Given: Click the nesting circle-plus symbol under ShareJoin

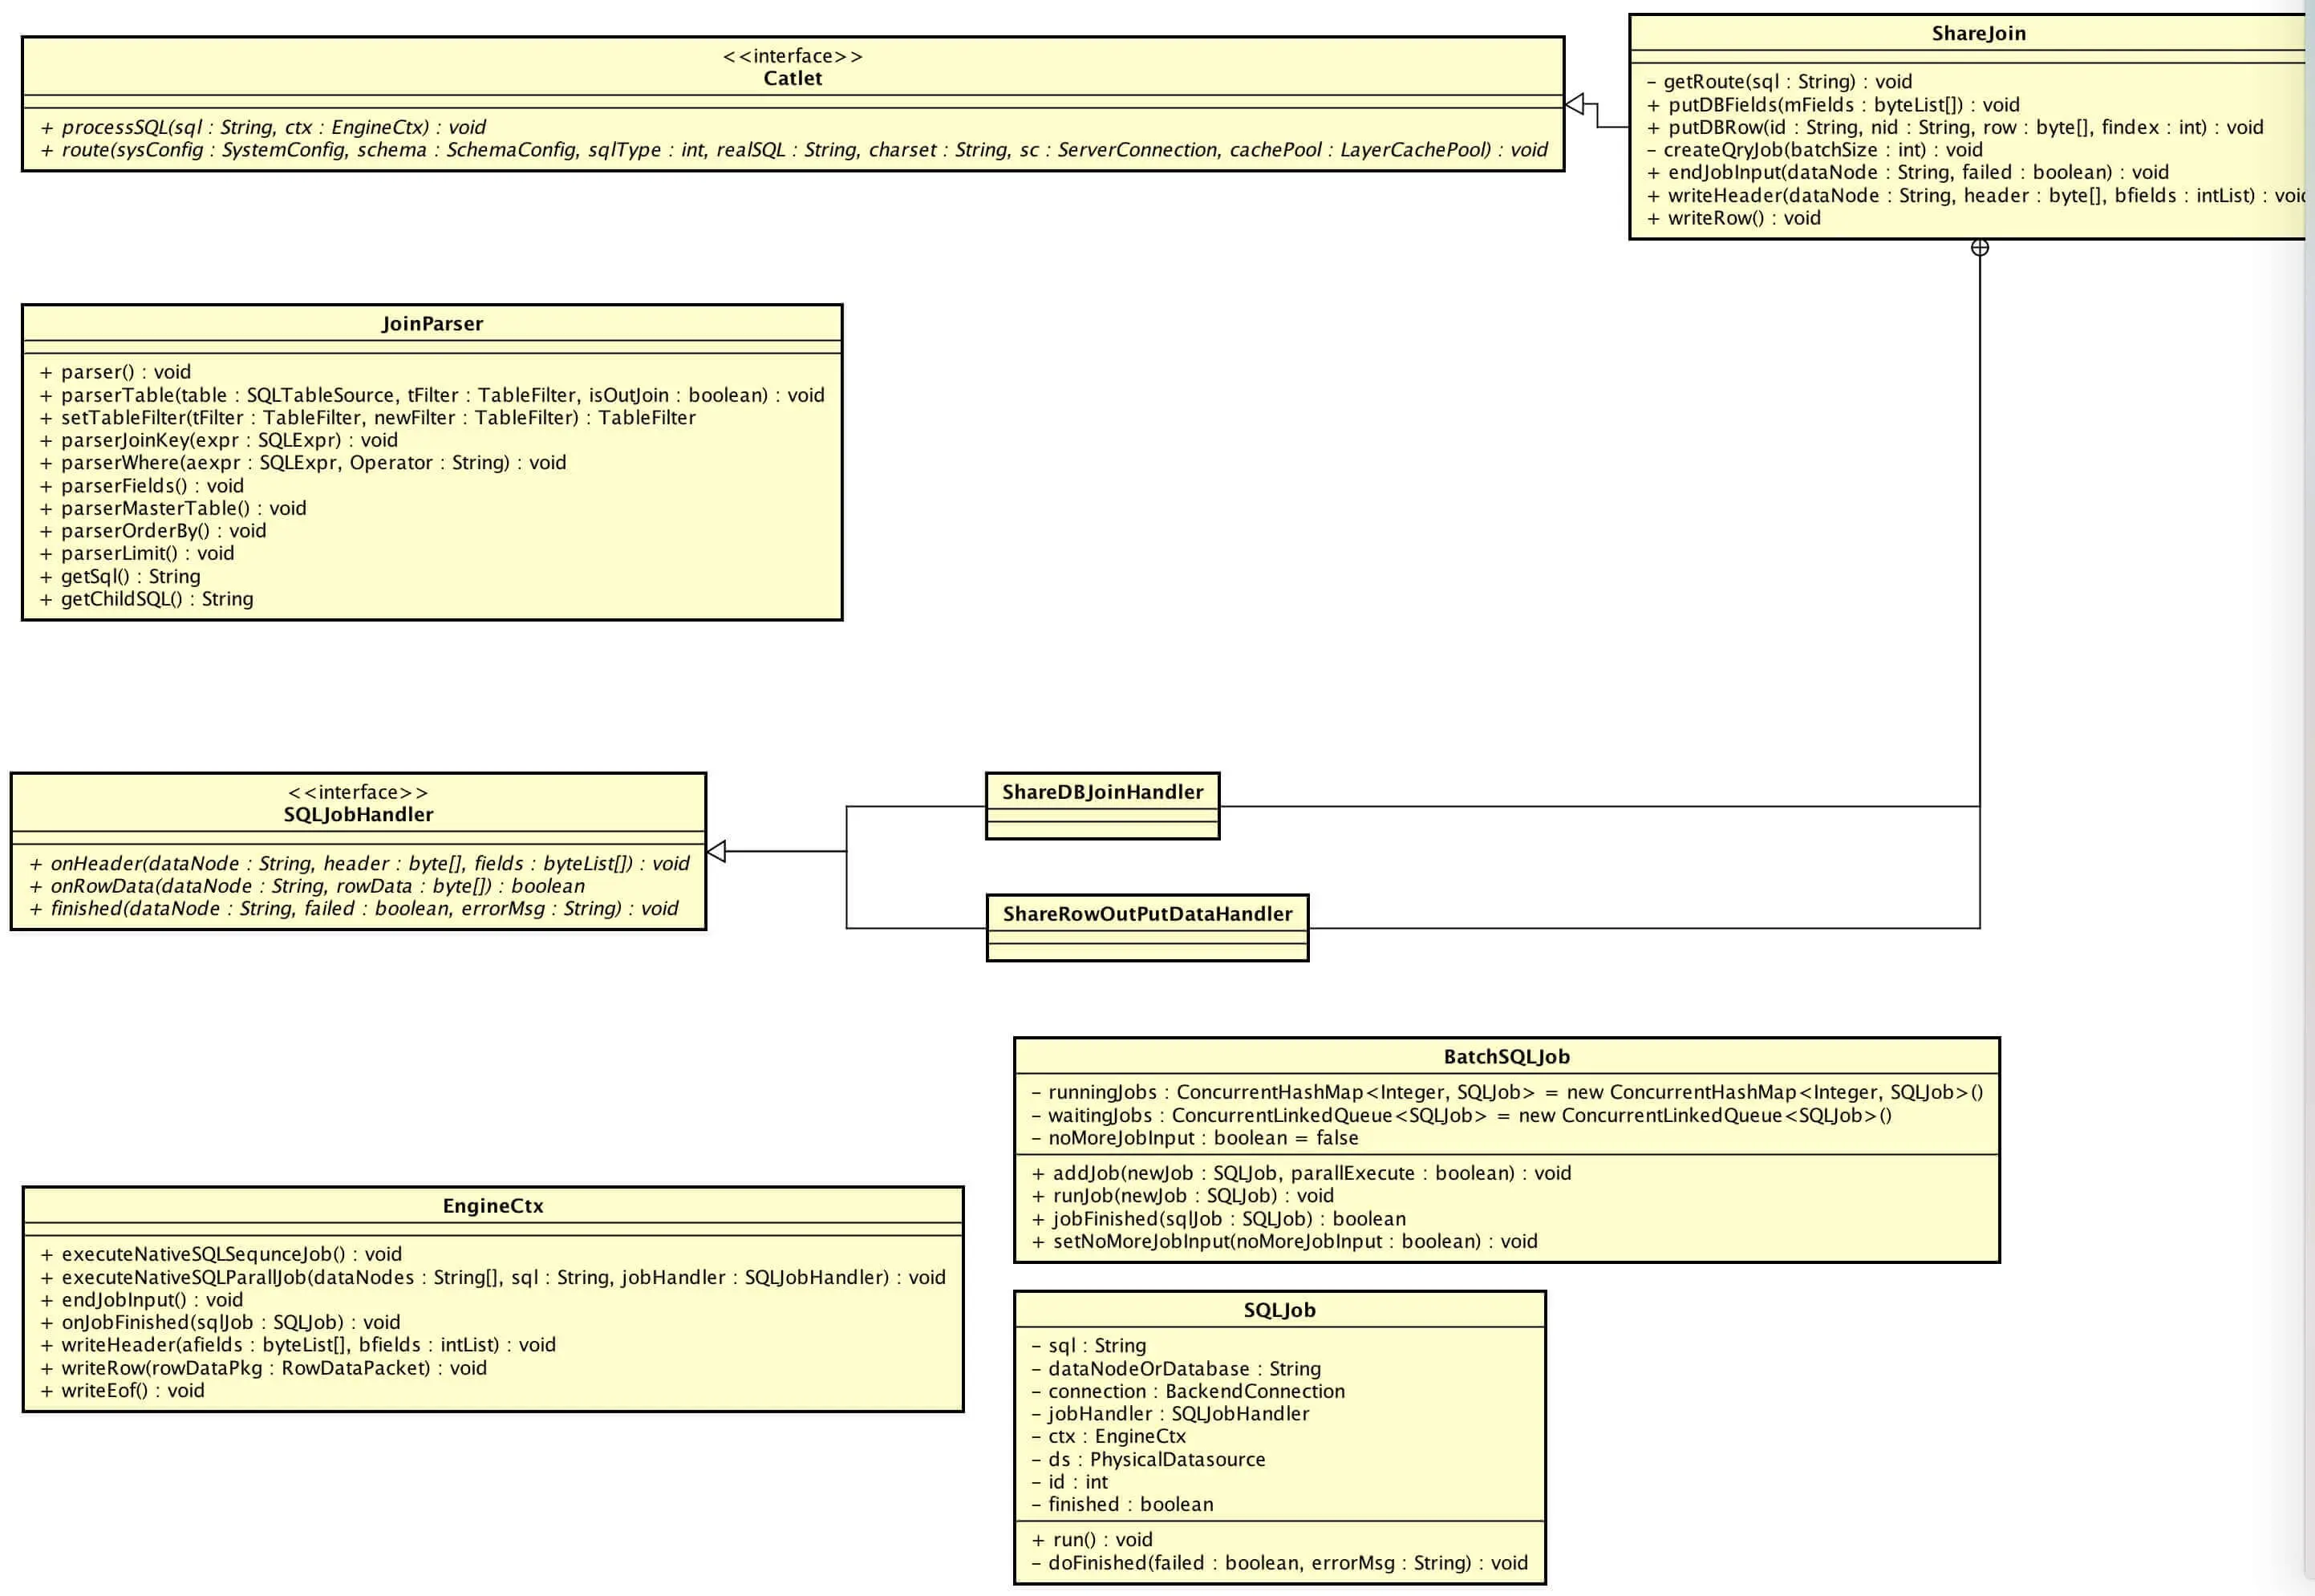Looking at the screenshot, I should click(x=1980, y=248).
